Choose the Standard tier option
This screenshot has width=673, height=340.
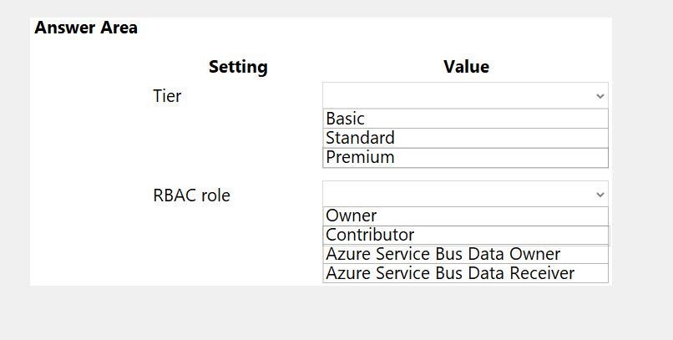pyautogui.click(x=465, y=138)
